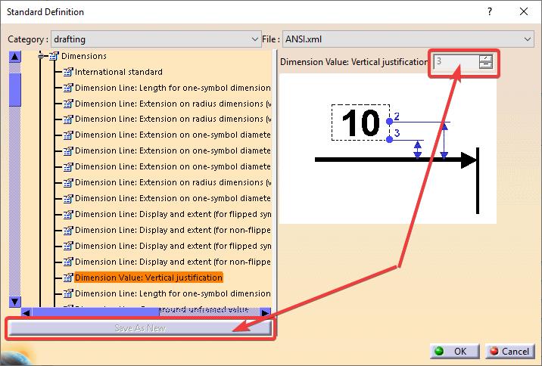Open the File dropdown showing ANSI.xml
The image size is (542, 366).
[x=408, y=39]
